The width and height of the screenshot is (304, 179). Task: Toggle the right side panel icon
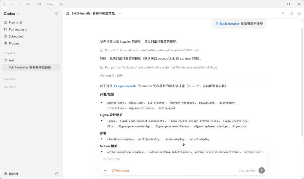click(299, 13)
